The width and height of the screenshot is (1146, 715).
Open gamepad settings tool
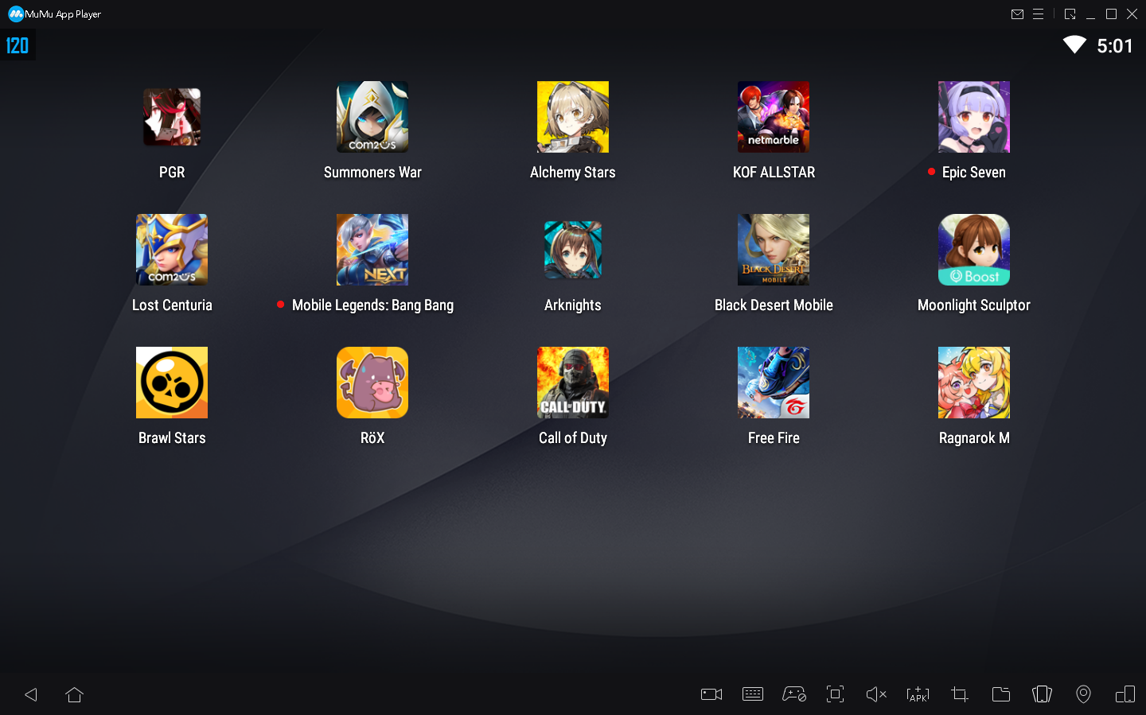pyautogui.click(x=794, y=694)
